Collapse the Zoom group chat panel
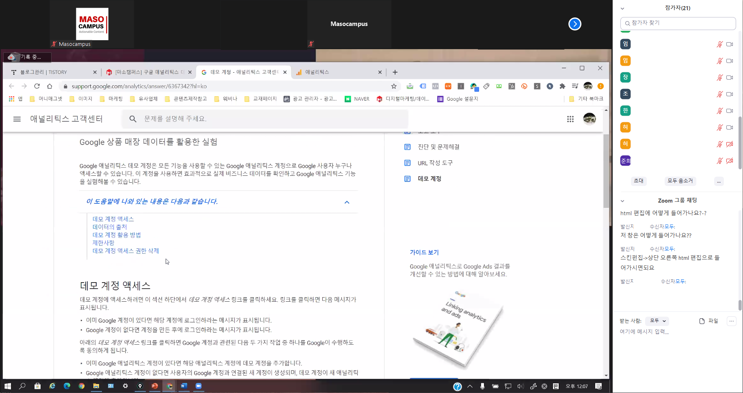743x393 pixels. click(x=622, y=201)
